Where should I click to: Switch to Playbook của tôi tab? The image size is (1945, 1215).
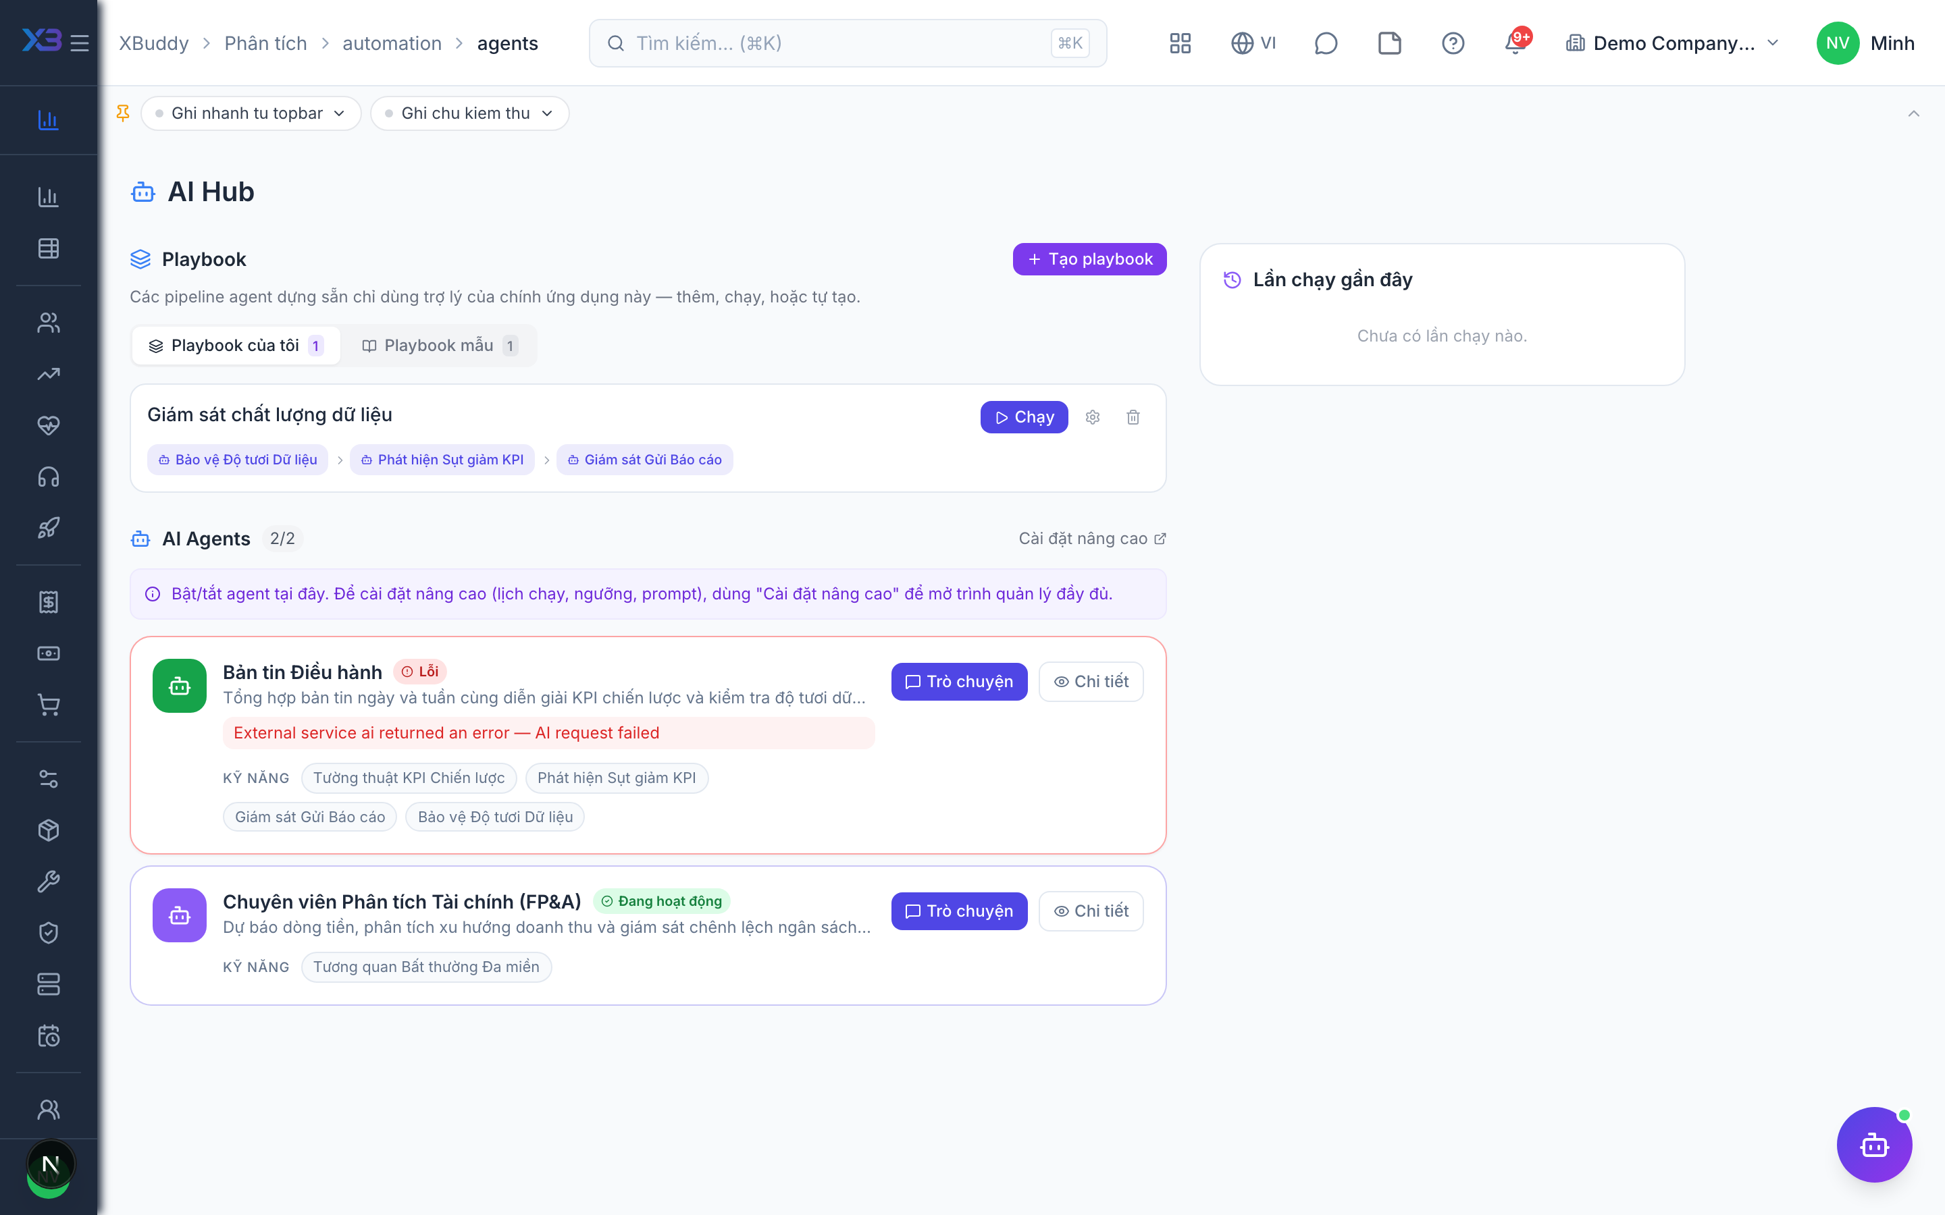click(236, 346)
